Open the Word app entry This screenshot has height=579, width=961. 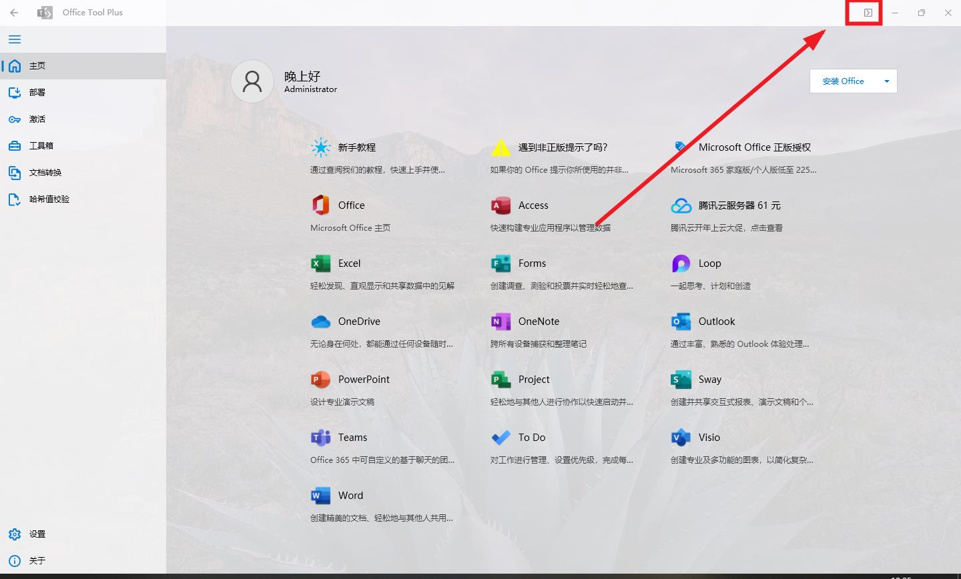point(321,496)
